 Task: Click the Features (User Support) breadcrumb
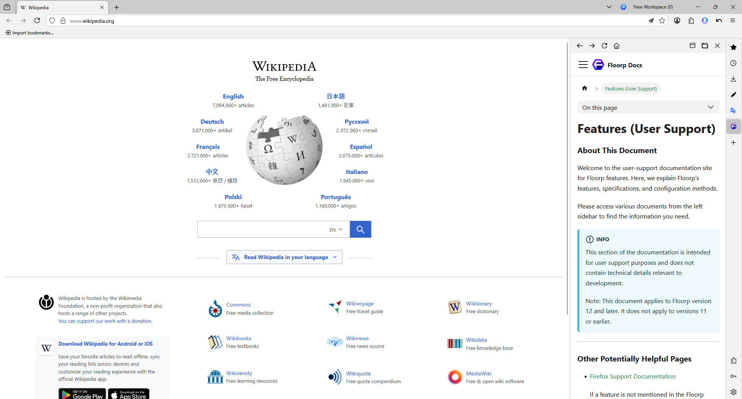pyautogui.click(x=631, y=89)
